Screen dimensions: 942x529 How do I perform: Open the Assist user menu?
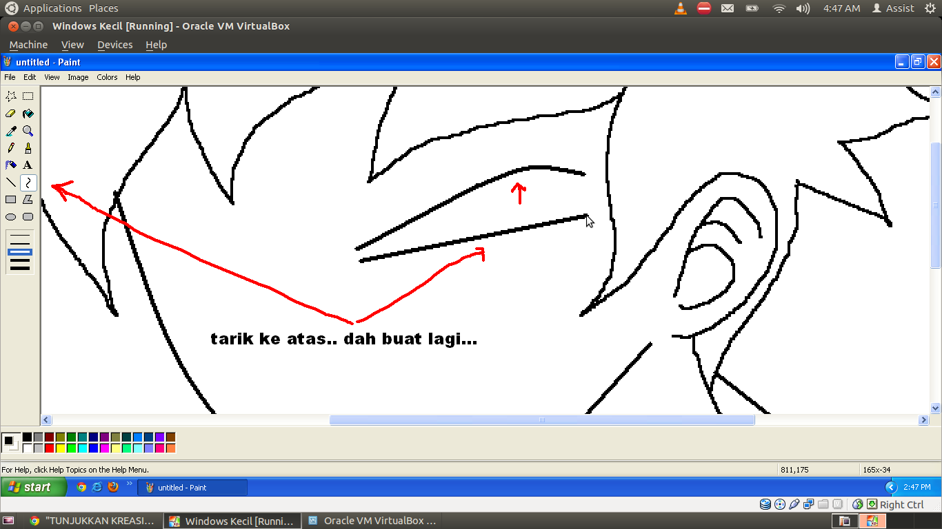893,8
